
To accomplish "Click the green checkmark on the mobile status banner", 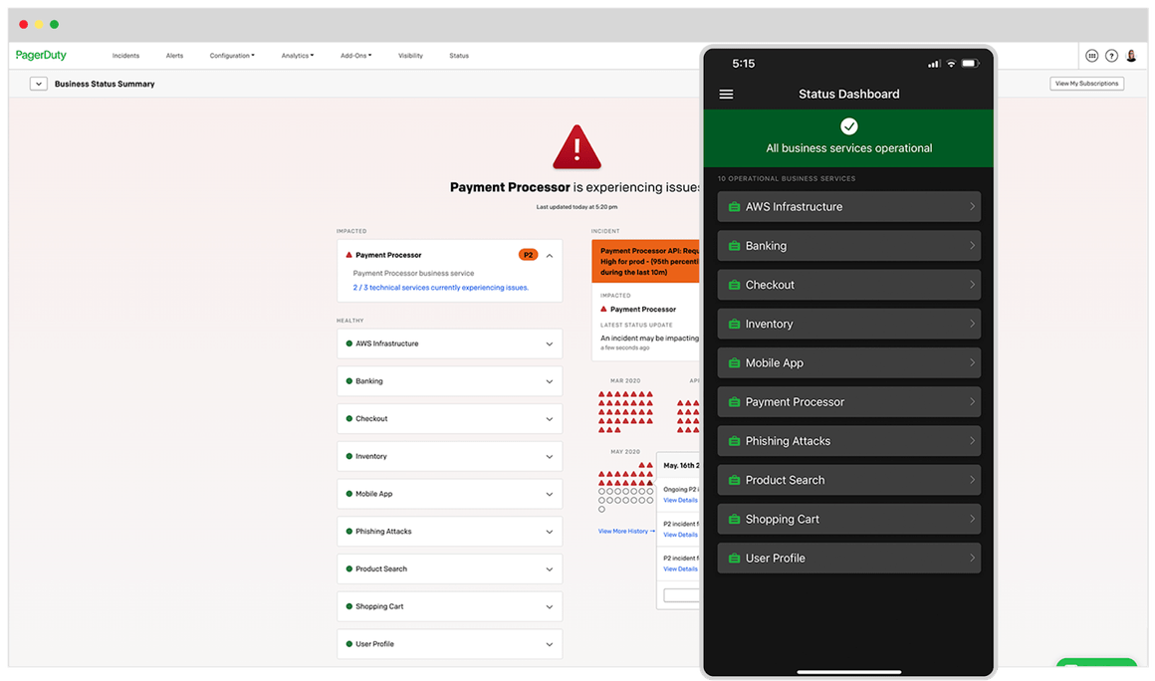I will [x=848, y=126].
